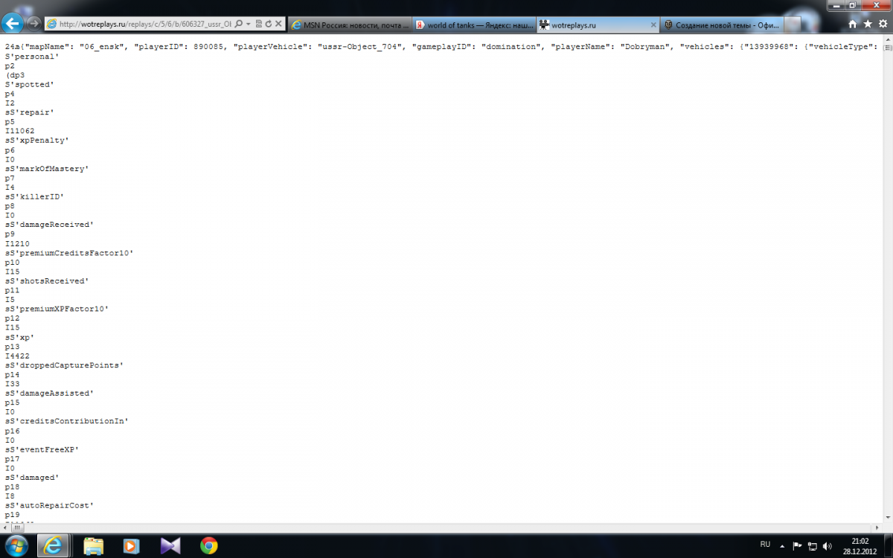Screen dimensions: 893x558
Task: Open Google Chrome from taskbar
Action: point(209,546)
